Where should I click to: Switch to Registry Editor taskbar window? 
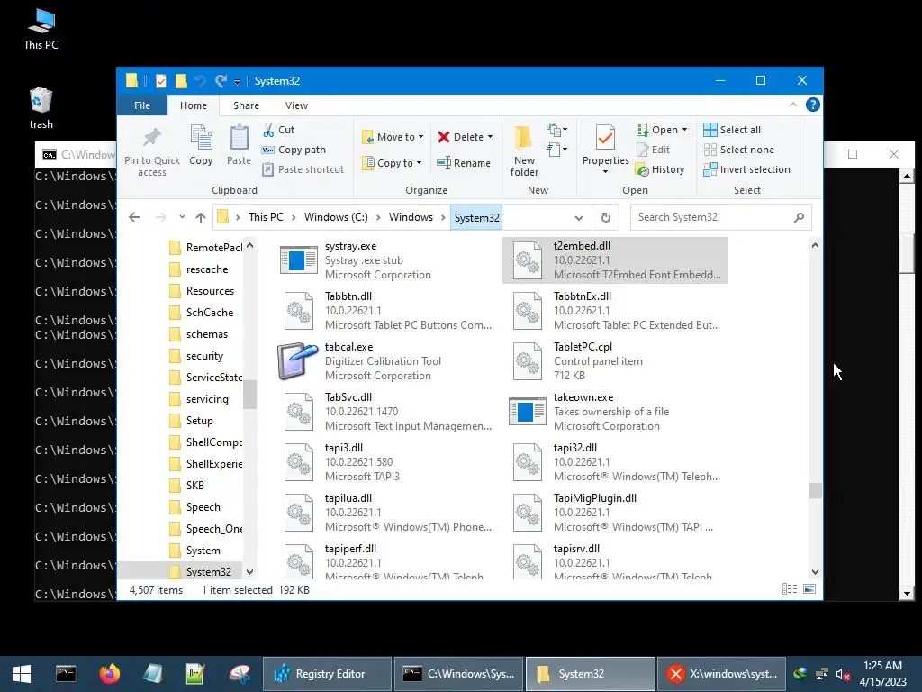(x=327, y=674)
